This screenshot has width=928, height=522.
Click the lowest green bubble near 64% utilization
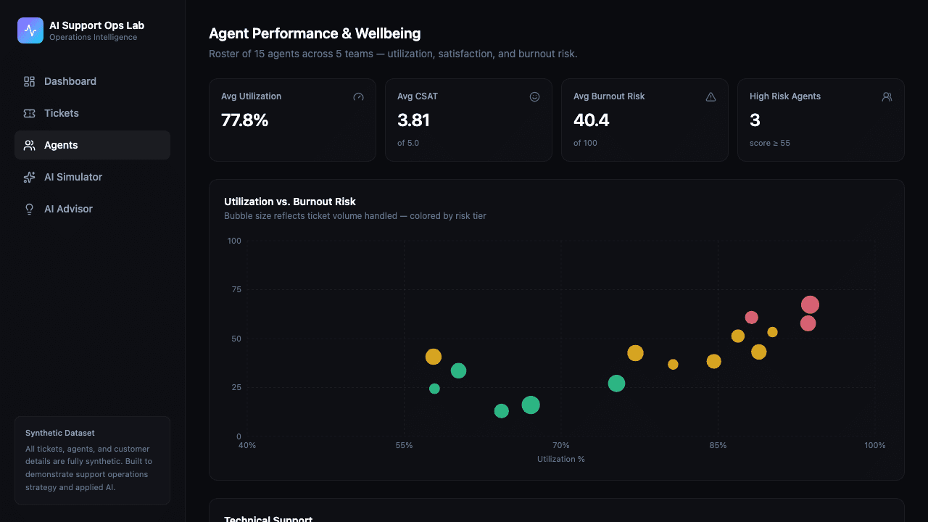501,411
